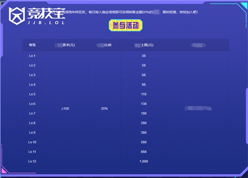Select the Lv.3 level cell
The image size is (248, 178).
32,75
